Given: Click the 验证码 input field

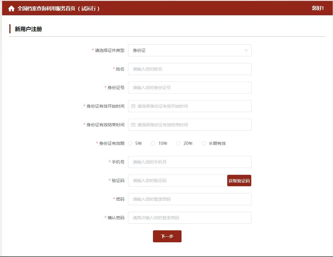Looking at the screenshot, I should tap(177, 181).
